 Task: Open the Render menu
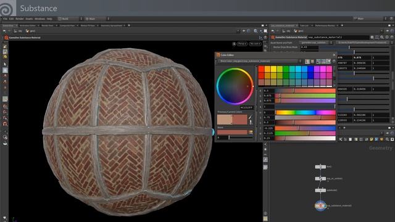pyautogui.click(x=19, y=19)
